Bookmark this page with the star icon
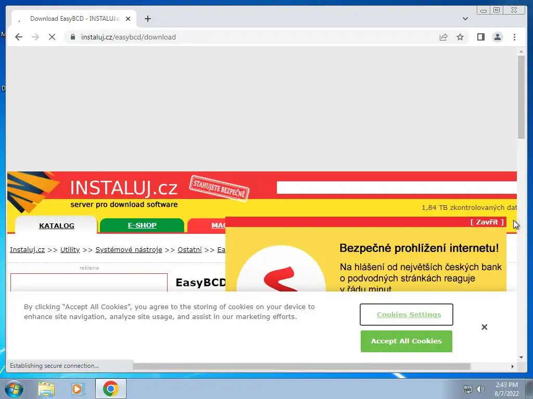The image size is (533, 399). [x=460, y=37]
